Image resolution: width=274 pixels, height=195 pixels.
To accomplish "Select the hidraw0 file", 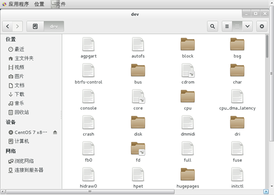I will [x=88, y=174].
